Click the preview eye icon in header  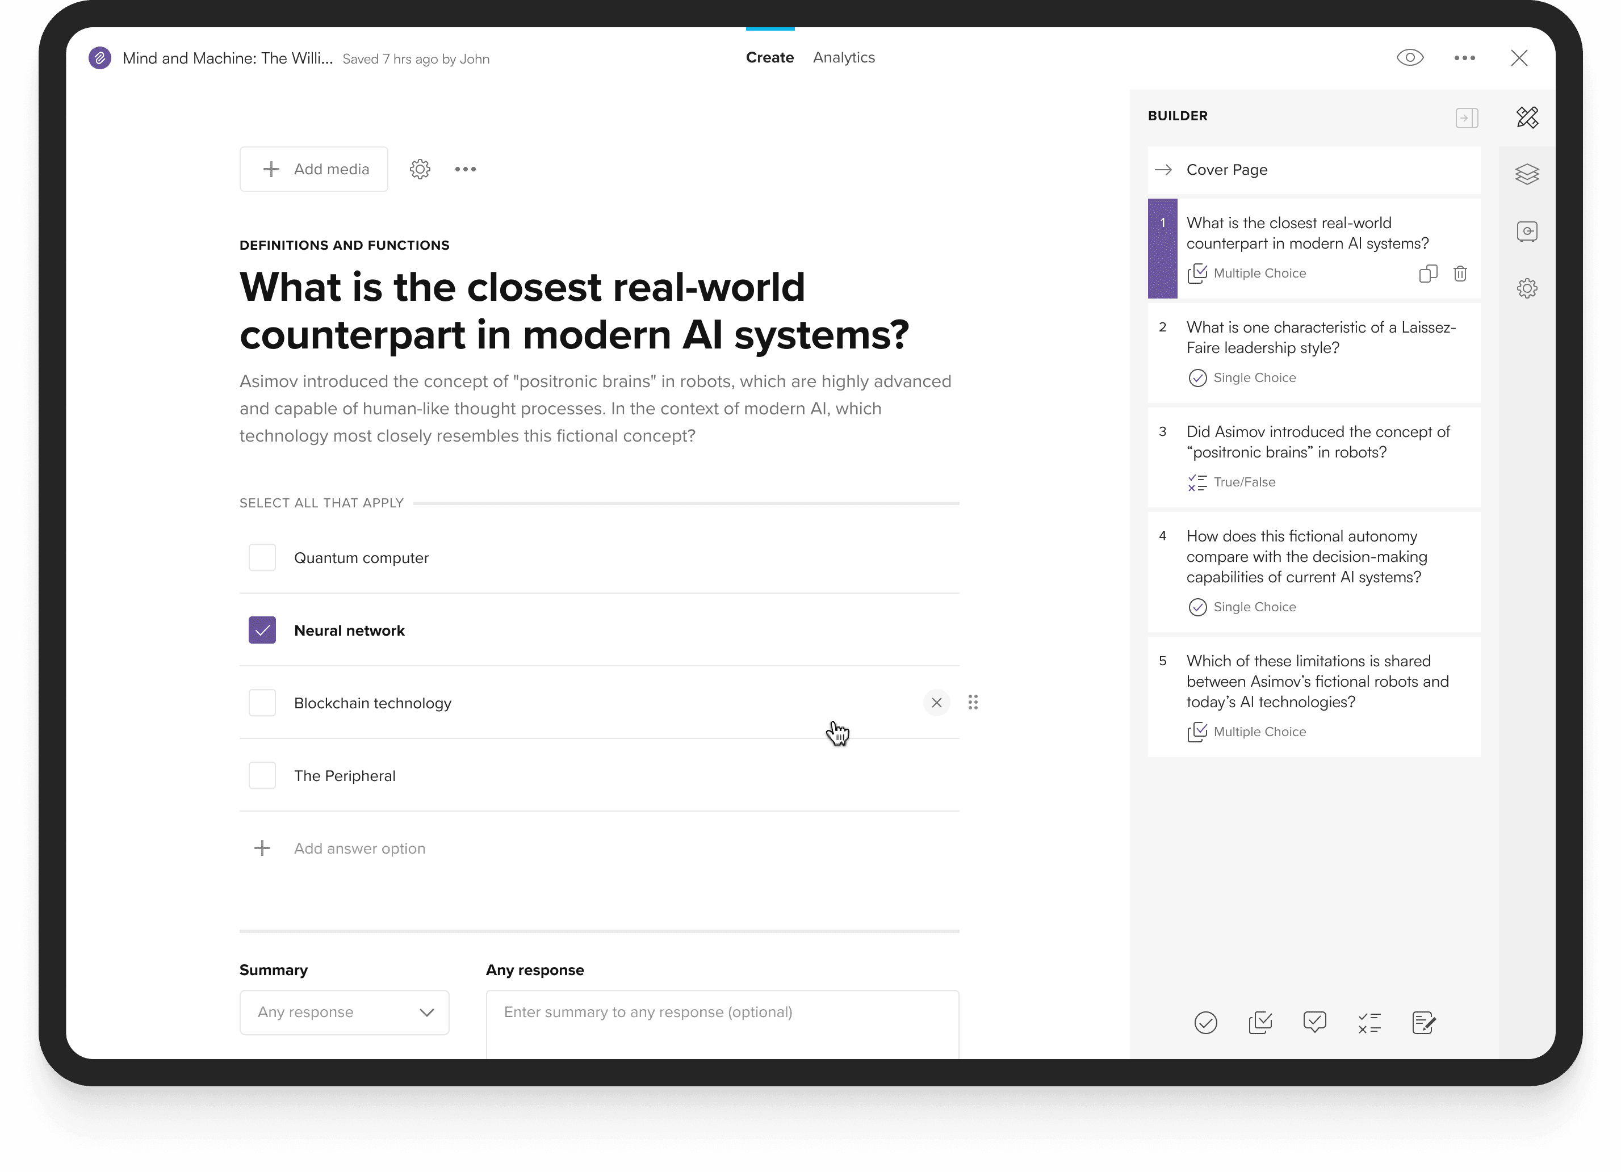[x=1409, y=58]
